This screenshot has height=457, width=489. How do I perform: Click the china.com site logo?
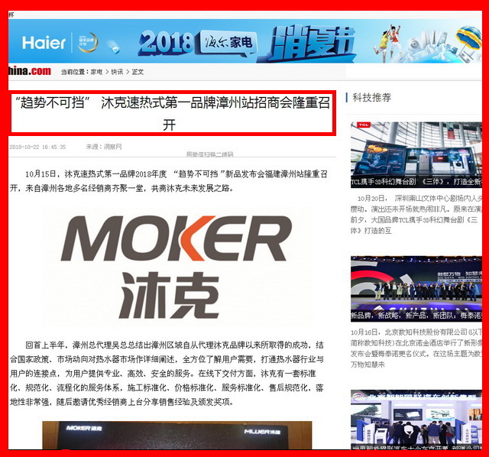tap(30, 71)
